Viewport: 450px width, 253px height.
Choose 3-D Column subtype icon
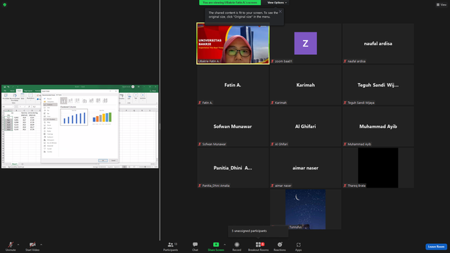105,100
